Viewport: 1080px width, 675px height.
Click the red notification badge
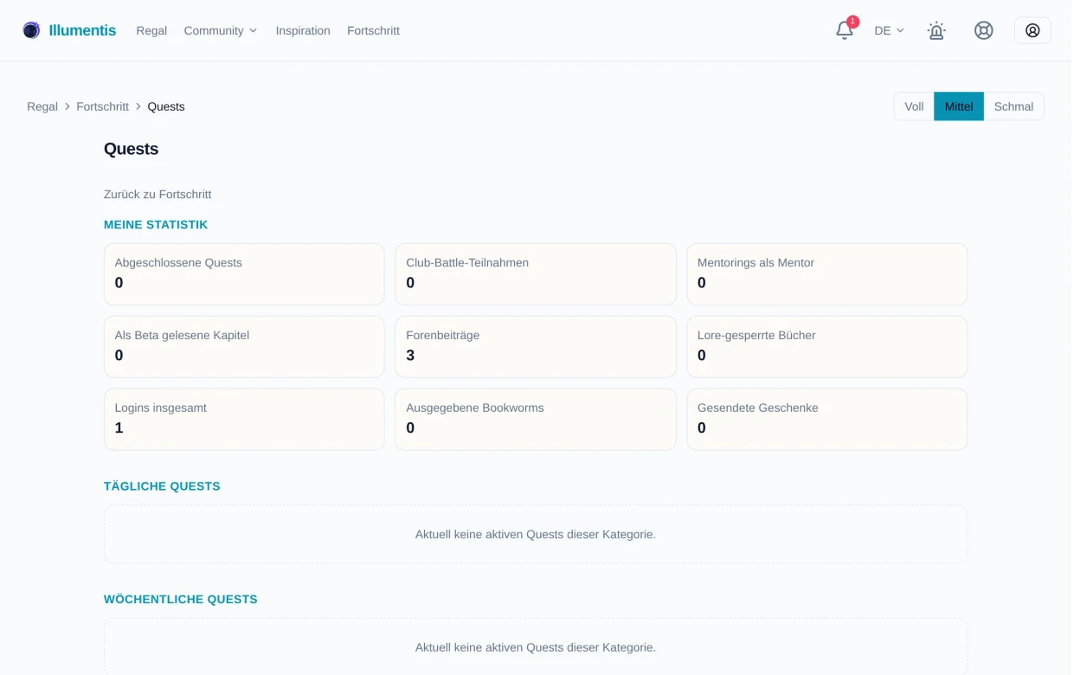click(x=853, y=22)
